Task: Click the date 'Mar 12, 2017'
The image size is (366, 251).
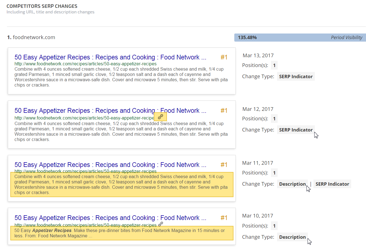Action: 258,109
